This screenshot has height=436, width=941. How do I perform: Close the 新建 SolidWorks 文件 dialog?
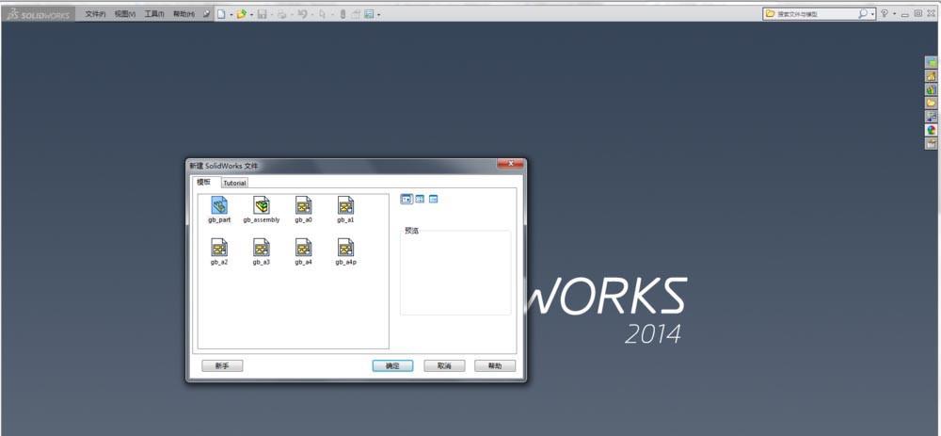click(x=511, y=164)
